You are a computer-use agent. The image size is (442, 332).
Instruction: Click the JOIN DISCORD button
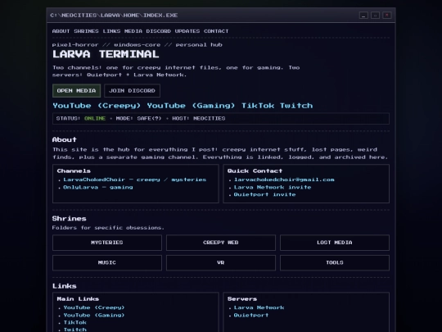[132, 91]
